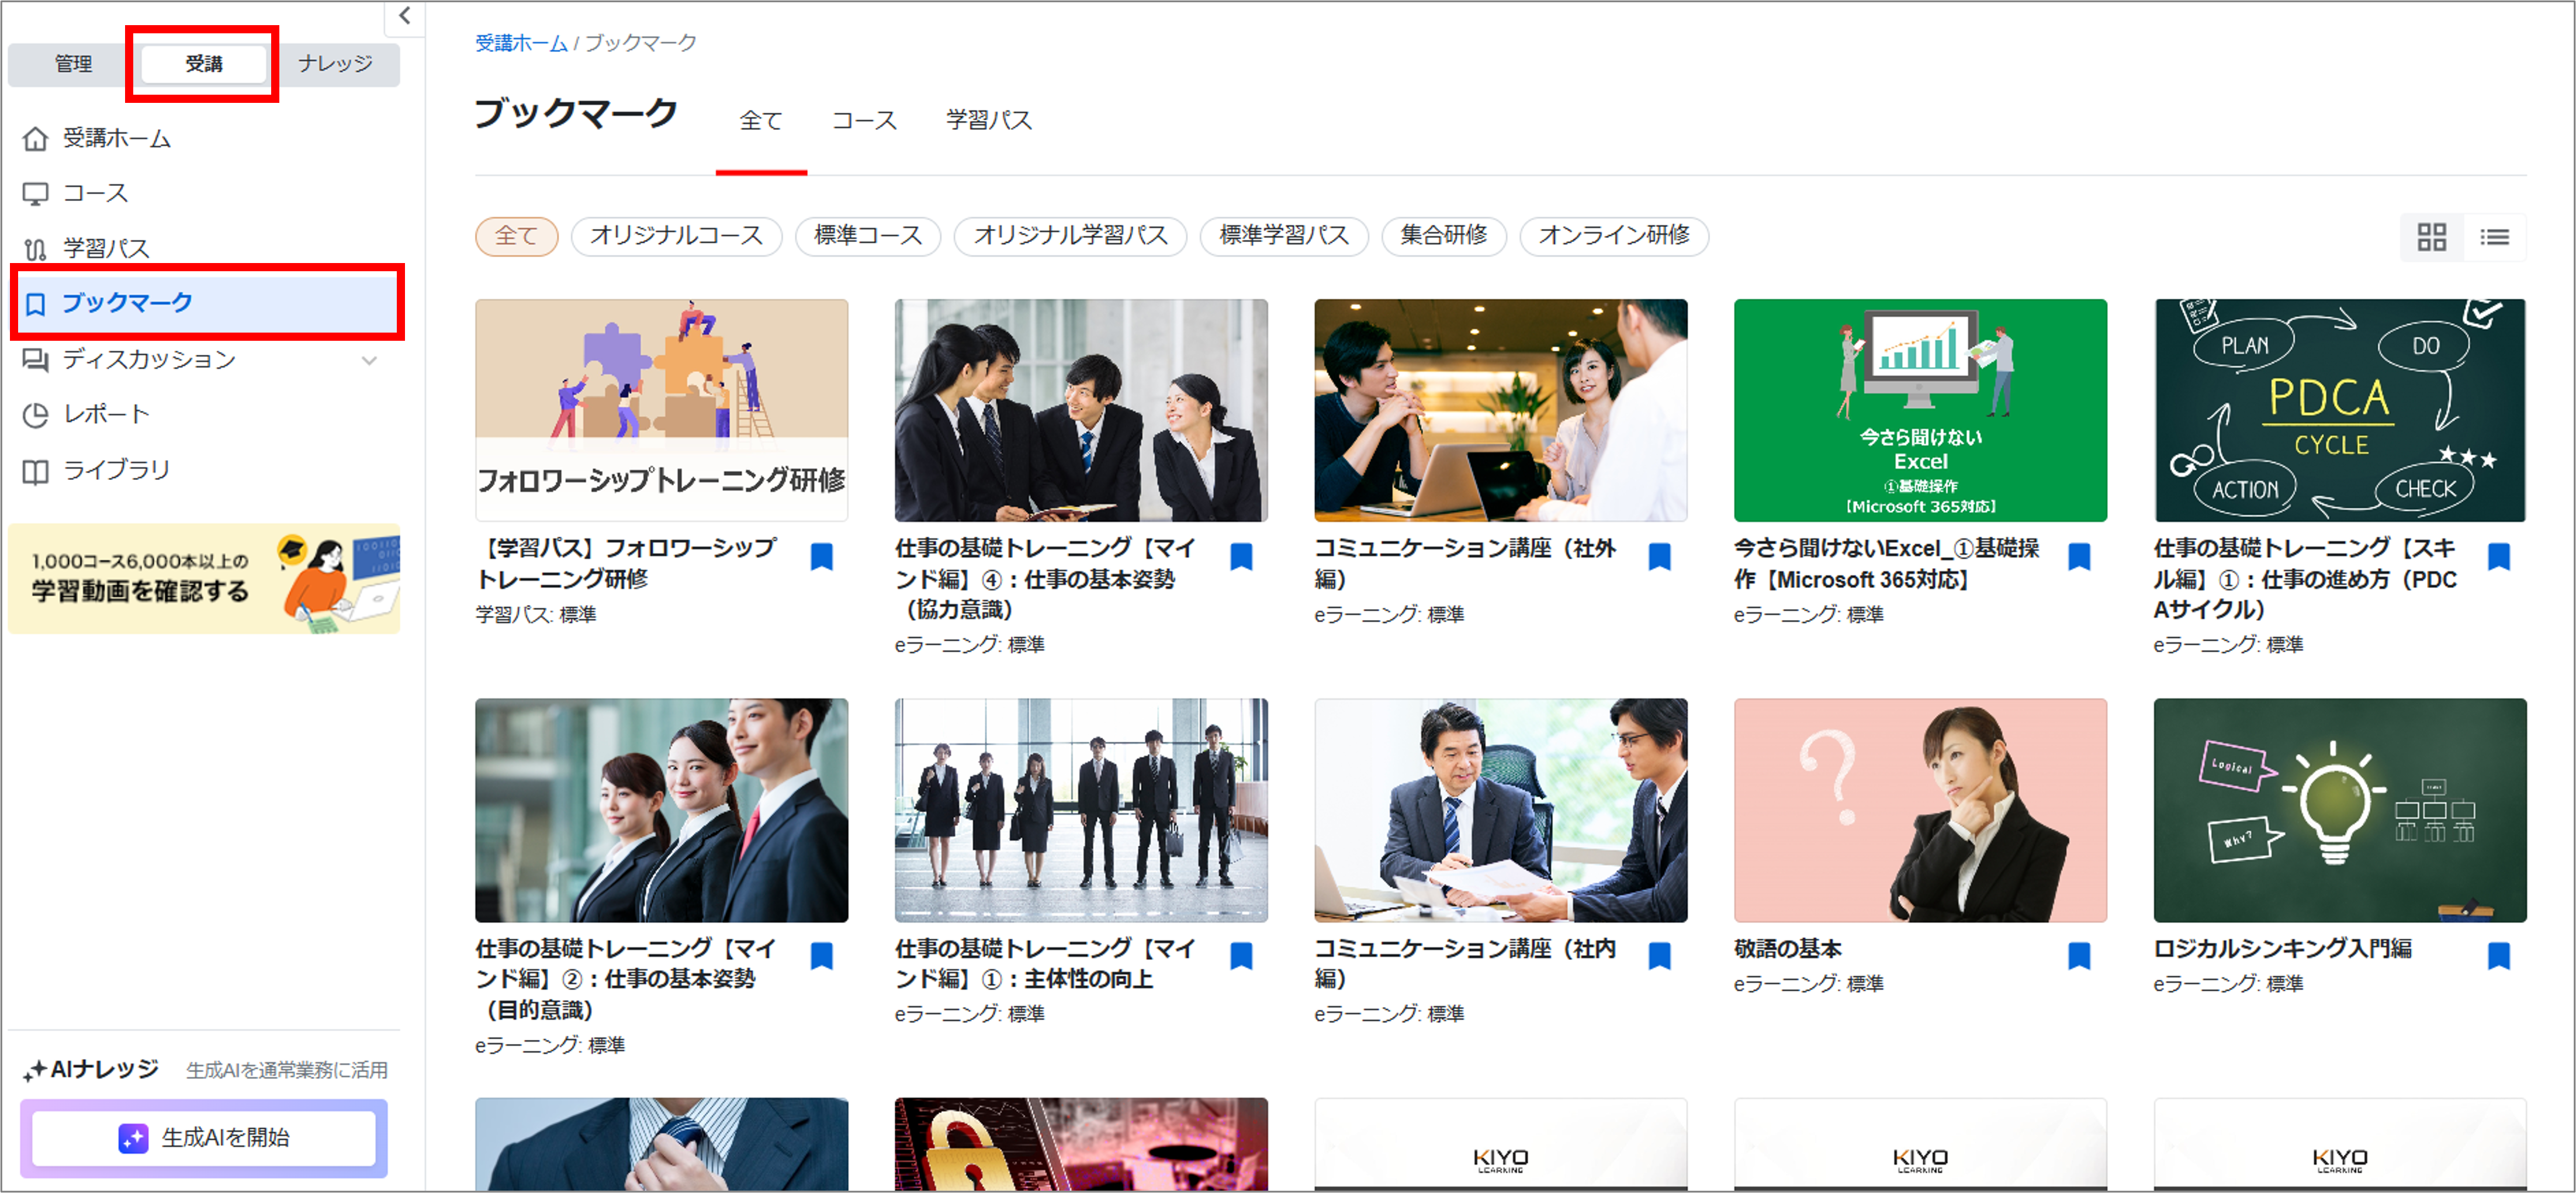The height and width of the screenshot is (1193, 2576).
Task: Toggle bookmark on ロジカルシンキング入門編
Action: coord(2498,955)
